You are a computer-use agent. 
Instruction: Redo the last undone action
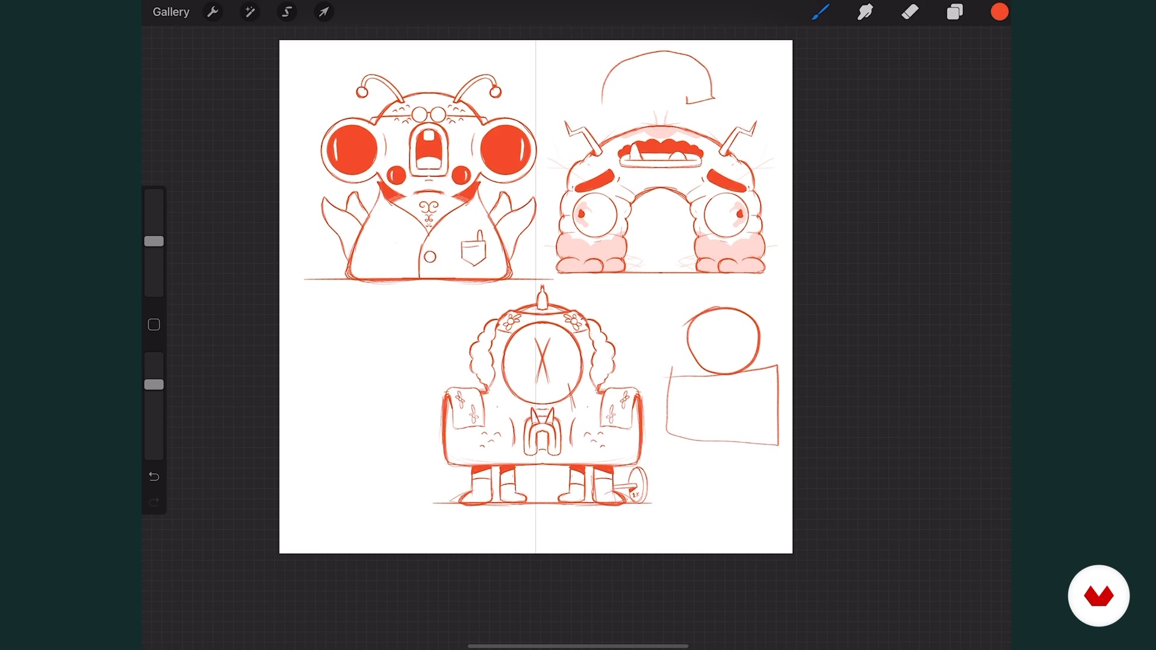pyautogui.click(x=154, y=503)
